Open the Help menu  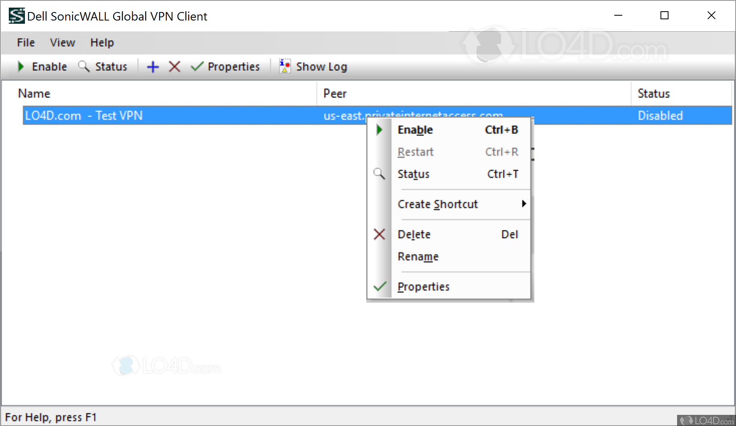pos(102,43)
